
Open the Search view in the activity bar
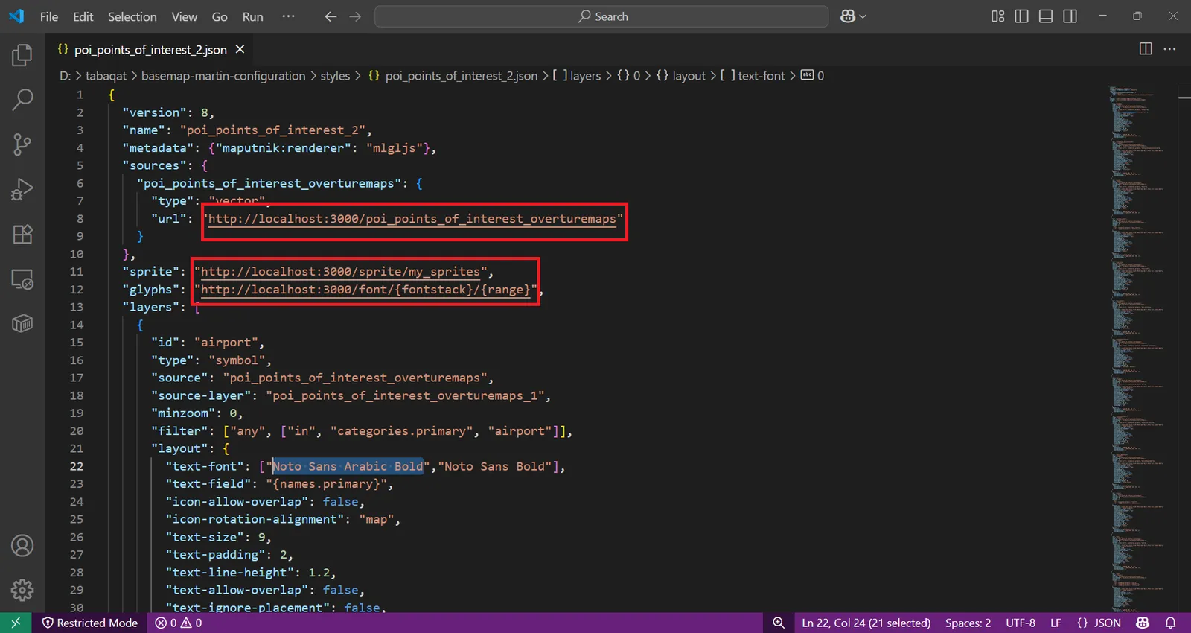[x=22, y=99]
